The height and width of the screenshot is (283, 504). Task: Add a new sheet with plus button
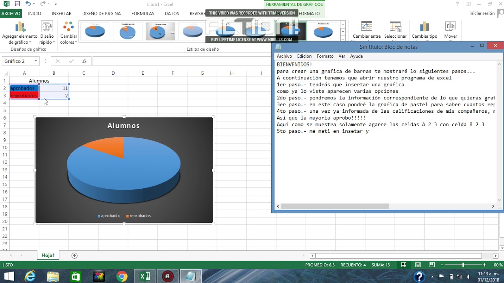[x=74, y=255]
